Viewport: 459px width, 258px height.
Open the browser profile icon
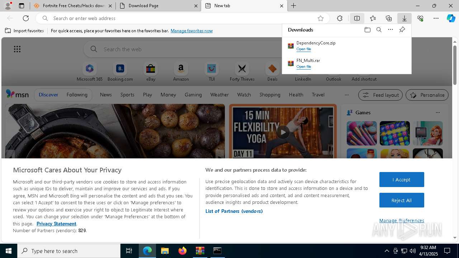tap(8, 6)
